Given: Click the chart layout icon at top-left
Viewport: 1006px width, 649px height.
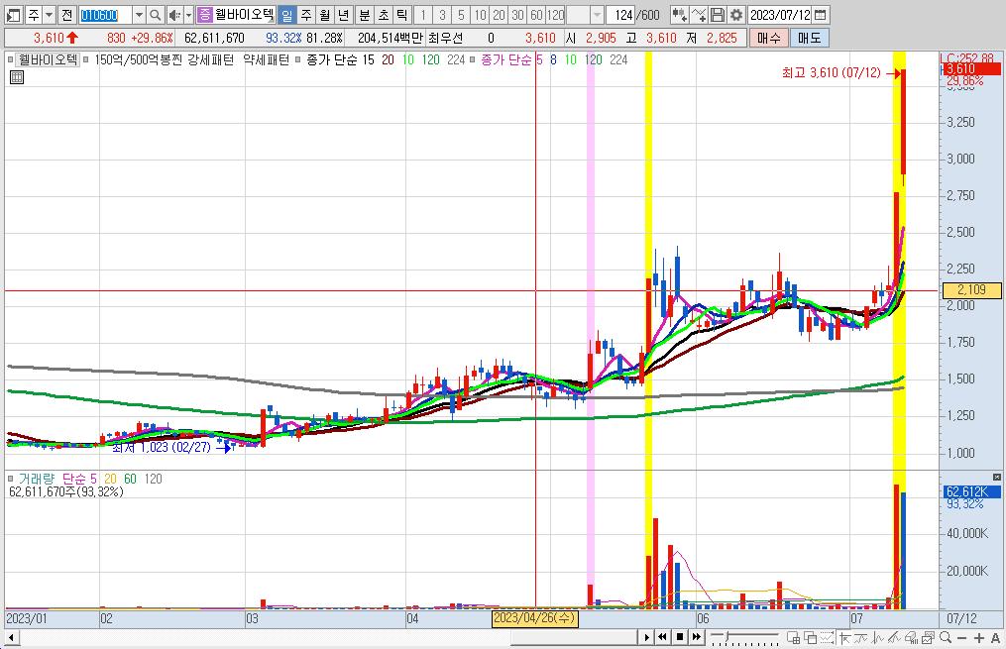Looking at the screenshot, I should [13, 15].
